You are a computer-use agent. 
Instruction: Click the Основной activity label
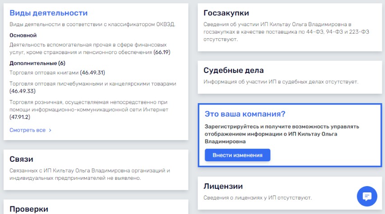pyautogui.click(x=23, y=35)
